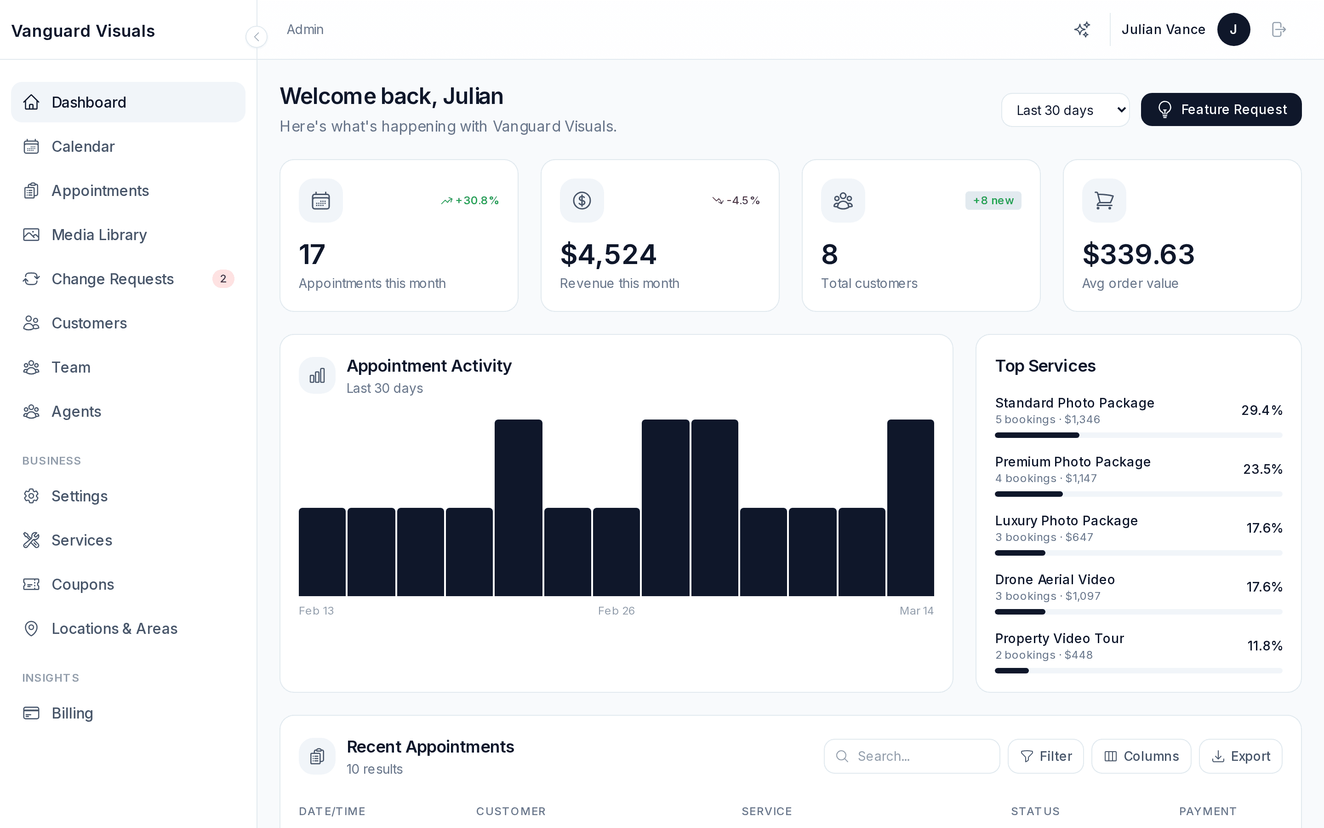Open the Media Library
The height and width of the screenshot is (828, 1324).
pos(99,235)
